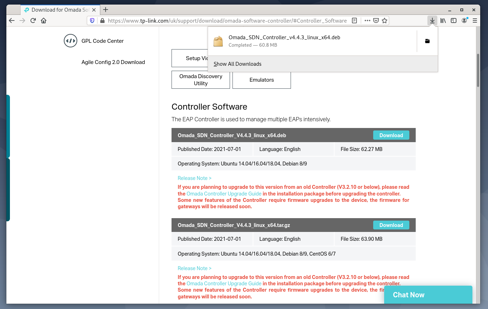Viewport: 488px width, 309px height.
Task: Open Agile Config 2.0 Download link
Action: (x=113, y=62)
